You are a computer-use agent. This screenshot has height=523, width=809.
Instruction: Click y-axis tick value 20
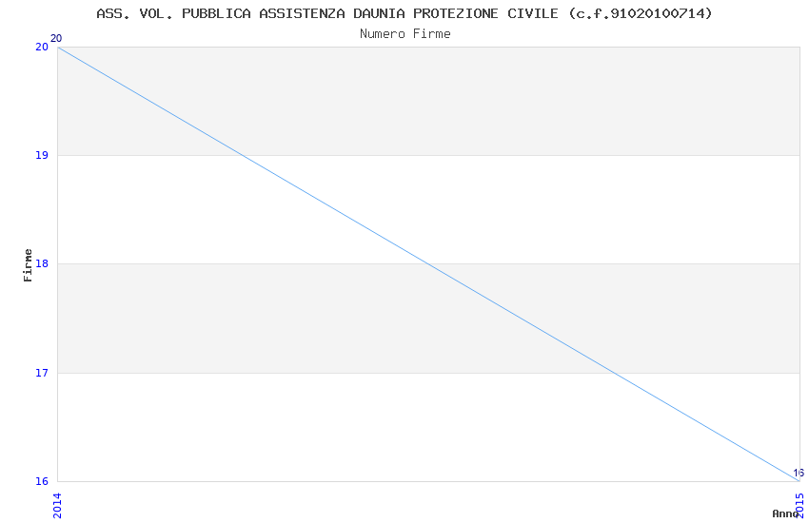42,47
